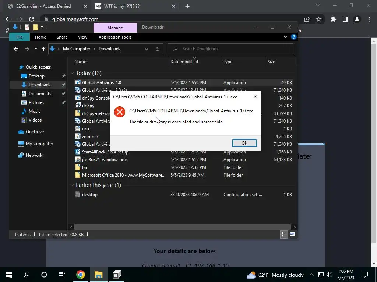
Task: Expand the address bar history dropdown
Action: [147, 49]
